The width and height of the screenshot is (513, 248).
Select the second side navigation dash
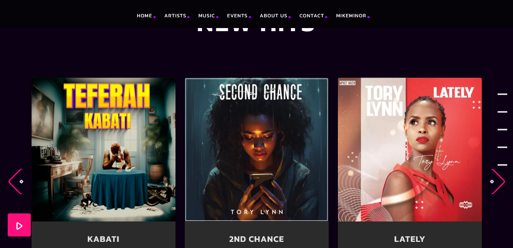(502, 112)
